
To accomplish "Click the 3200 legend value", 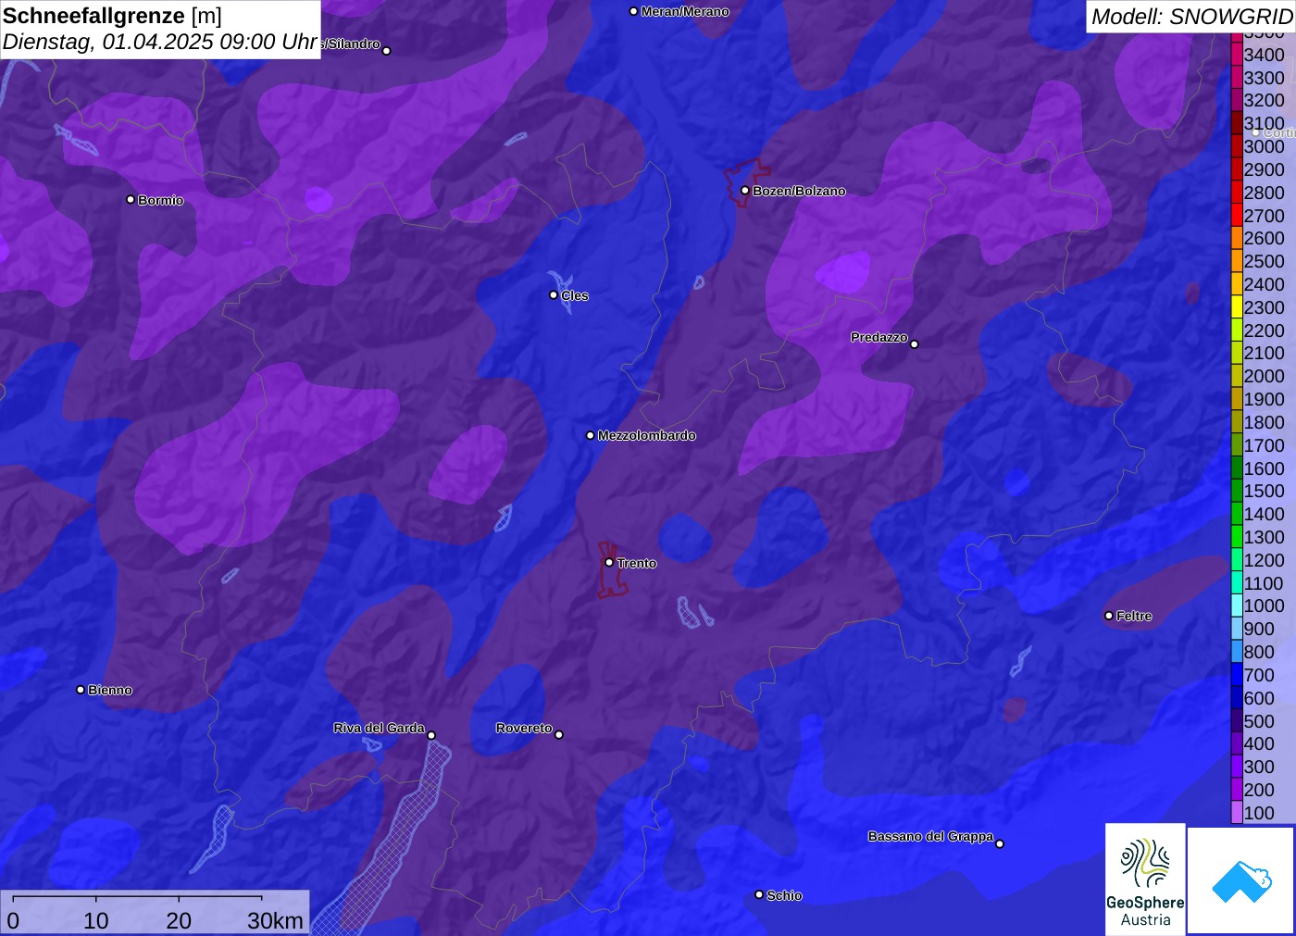I will click(1264, 100).
